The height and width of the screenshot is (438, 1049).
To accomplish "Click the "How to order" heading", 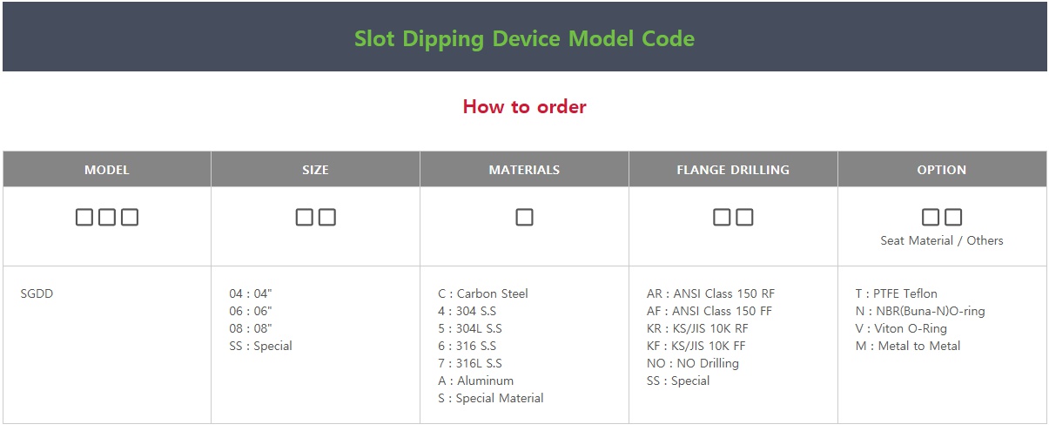I will pyautogui.click(x=524, y=107).
